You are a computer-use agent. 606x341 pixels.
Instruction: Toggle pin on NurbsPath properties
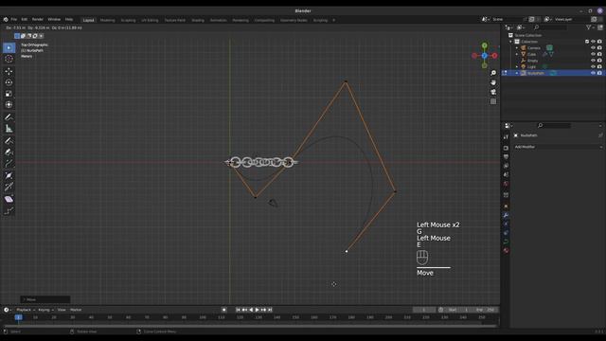[x=600, y=135]
